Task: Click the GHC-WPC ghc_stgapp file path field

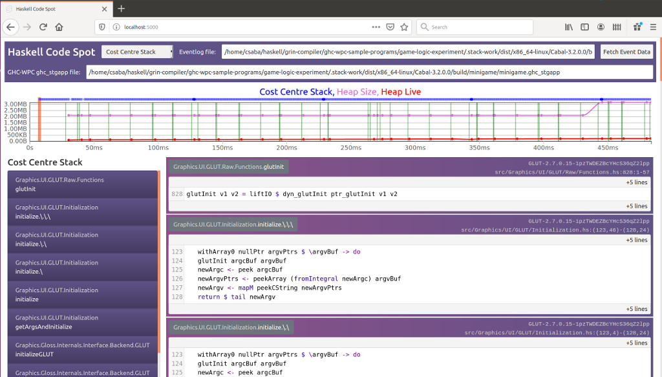Action: coord(370,72)
